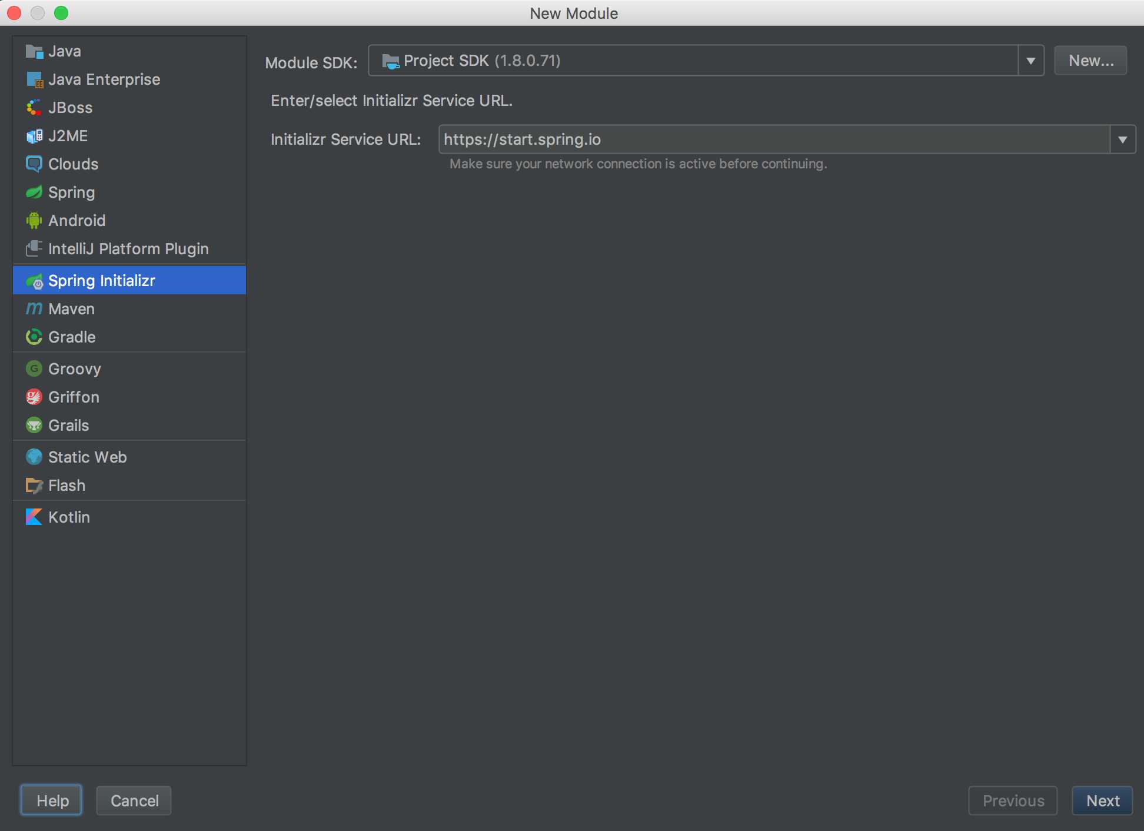Select Spring Initializr entry

[x=129, y=281]
